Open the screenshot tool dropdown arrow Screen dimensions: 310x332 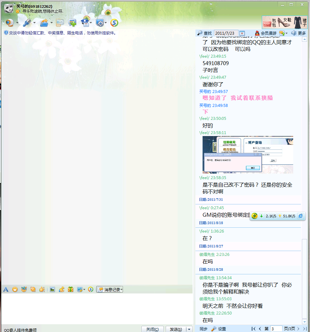coord(84,290)
